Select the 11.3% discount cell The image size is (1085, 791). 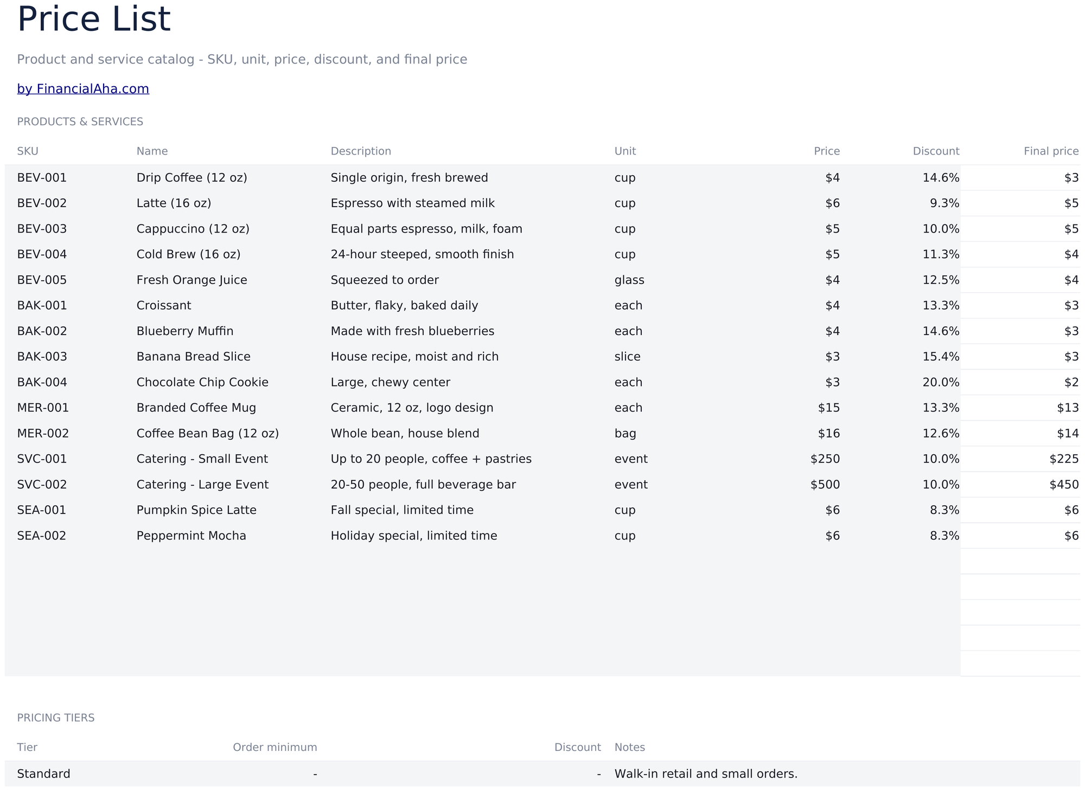tap(941, 254)
